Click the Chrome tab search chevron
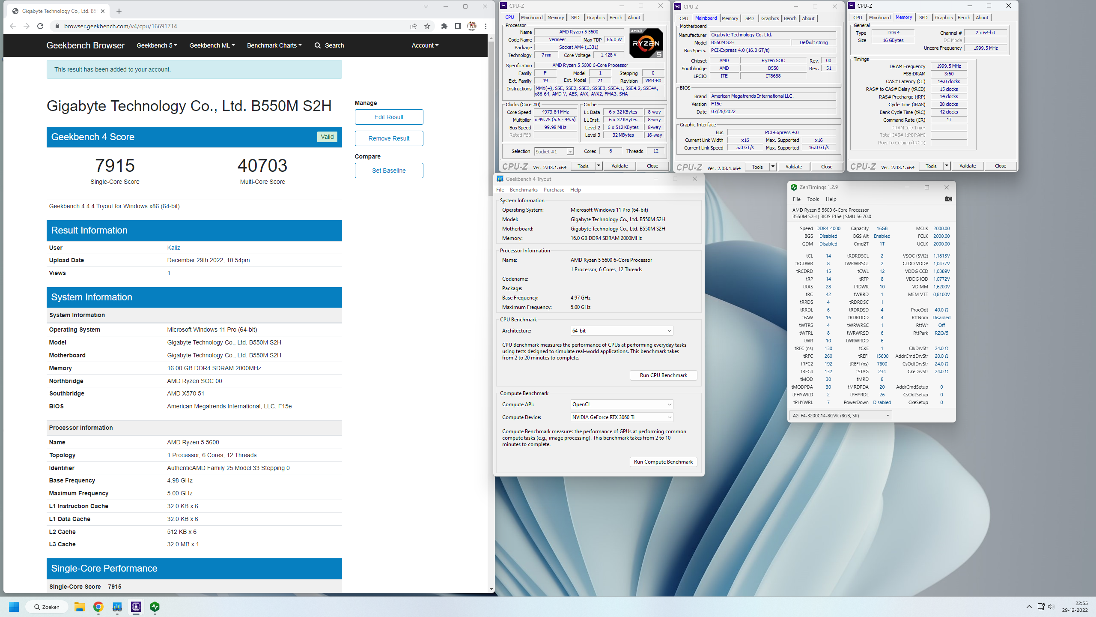Image resolution: width=1096 pixels, height=617 pixels. 426,6
